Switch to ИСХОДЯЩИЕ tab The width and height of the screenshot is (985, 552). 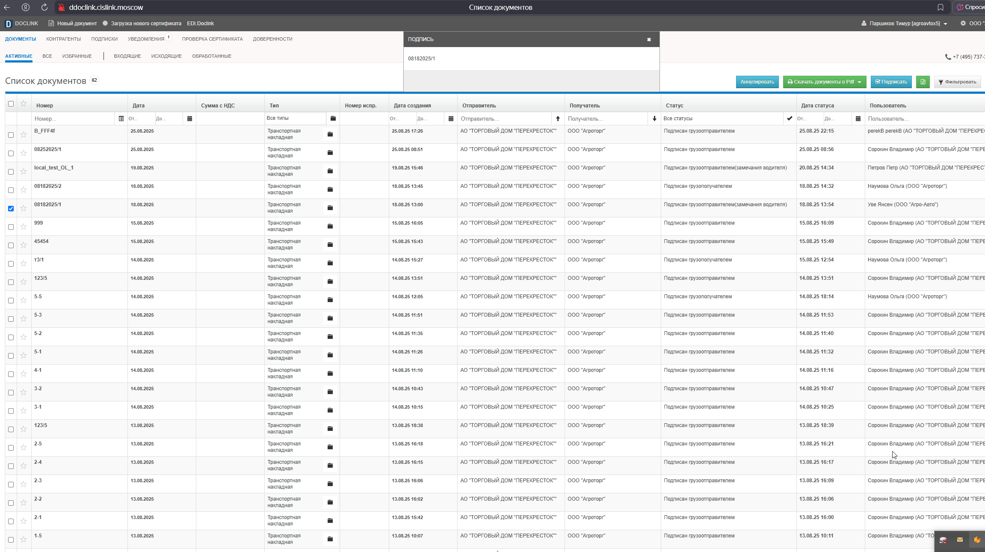tap(166, 56)
